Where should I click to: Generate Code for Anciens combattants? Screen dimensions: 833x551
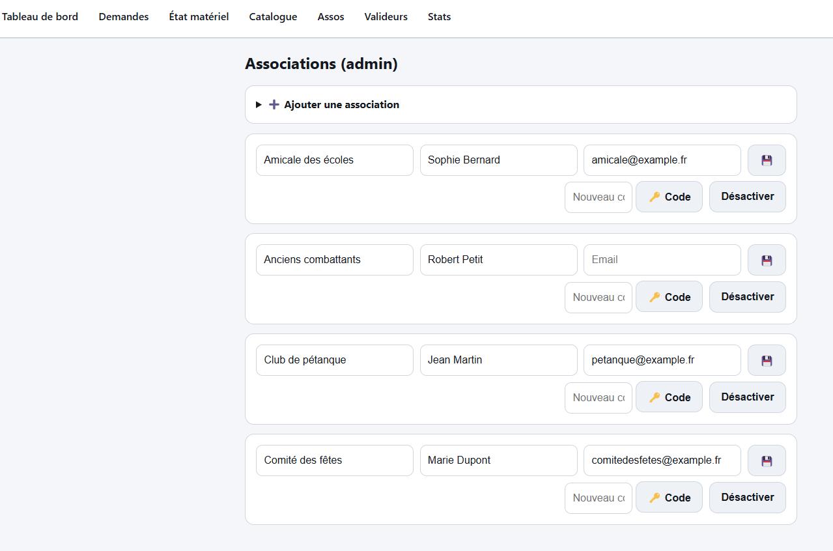click(x=670, y=297)
